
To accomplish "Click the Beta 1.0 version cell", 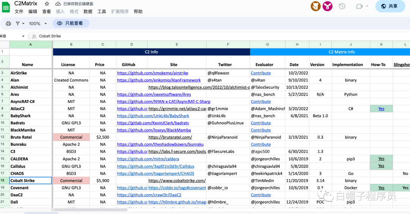I will click(320, 116).
